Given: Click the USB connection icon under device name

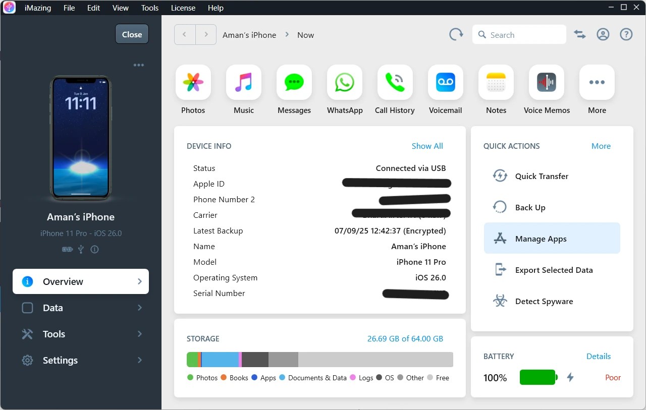Looking at the screenshot, I should pyautogui.click(x=81, y=249).
